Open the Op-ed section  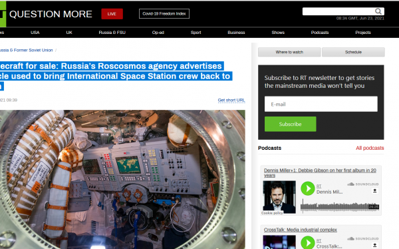point(158,33)
